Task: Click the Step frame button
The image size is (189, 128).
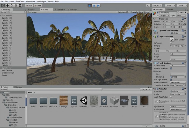Action: click(x=98, y=5)
